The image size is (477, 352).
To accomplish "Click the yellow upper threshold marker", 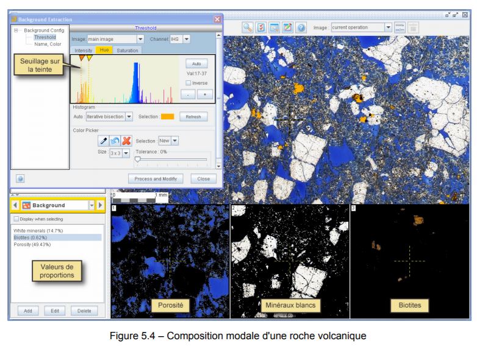I will 89,58.
